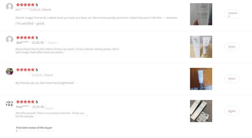Click star rating on brightened skin review
252x138 pixels.
click(25, 70)
